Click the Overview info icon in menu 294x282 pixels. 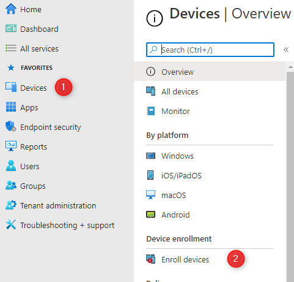[x=150, y=72]
